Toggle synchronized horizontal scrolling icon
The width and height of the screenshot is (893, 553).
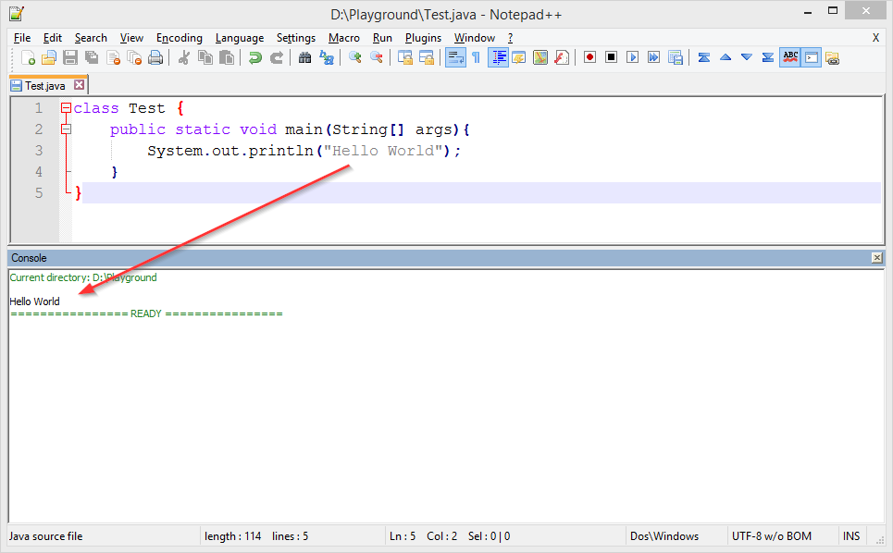[427, 57]
